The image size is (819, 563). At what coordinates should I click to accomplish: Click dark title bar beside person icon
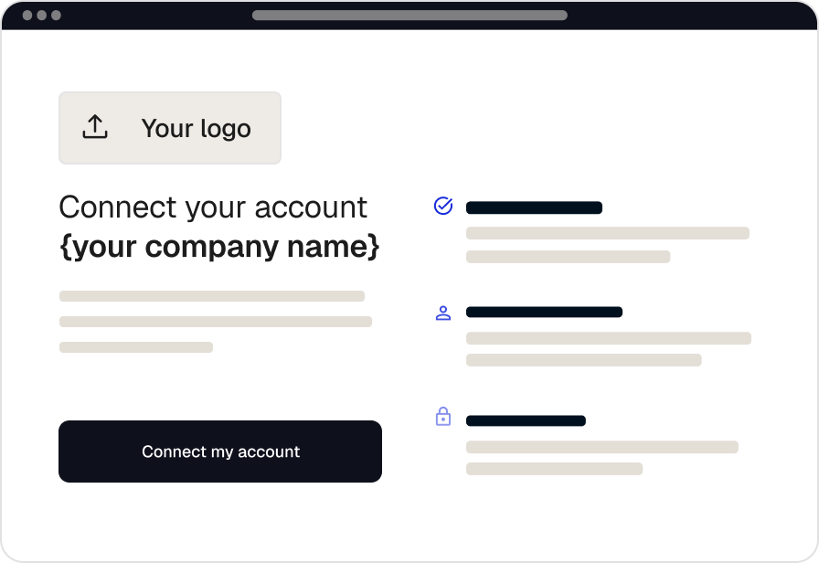(544, 313)
